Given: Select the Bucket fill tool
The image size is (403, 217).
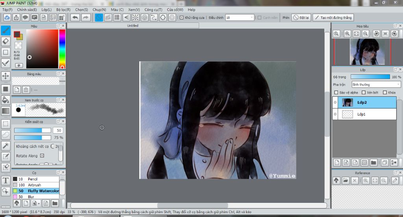Looking at the screenshot, I should coord(6,100).
